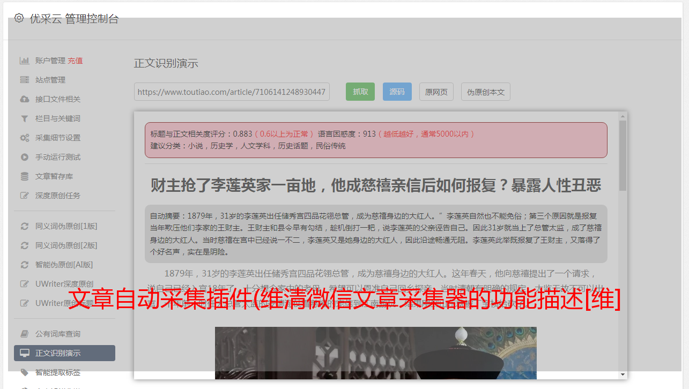Click the monitor icon for 正文识别演示

coord(24,353)
